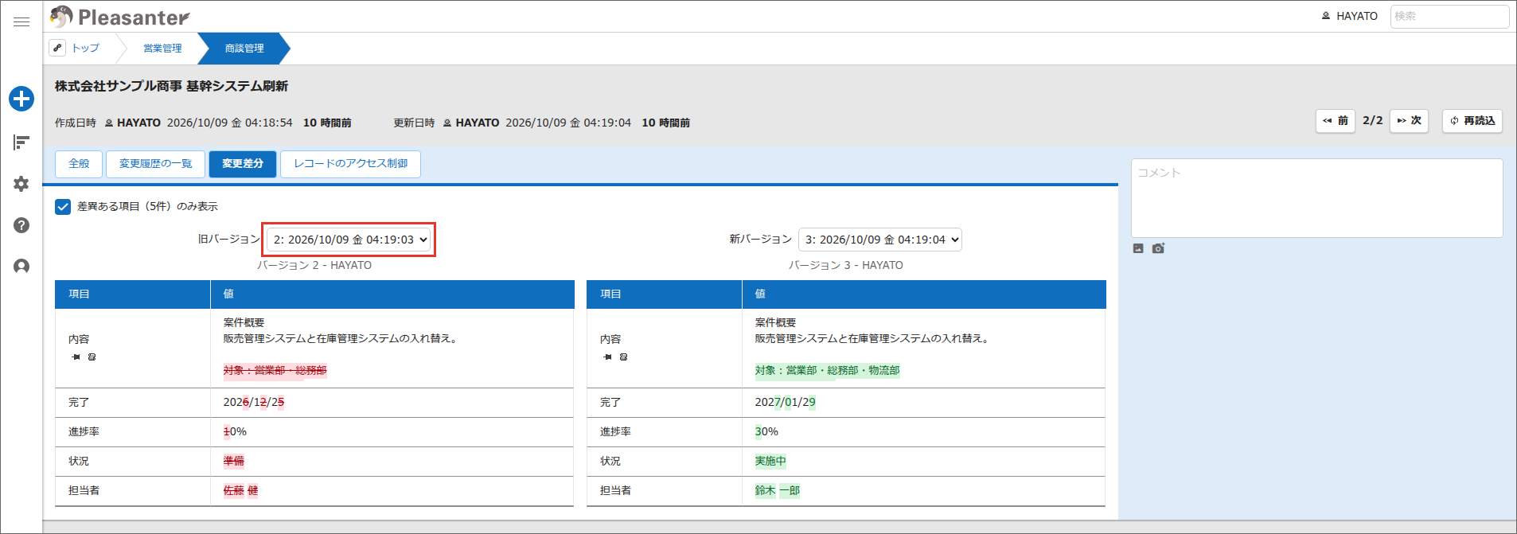Click the 再読込 reload button
This screenshot has width=1517, height=534.
pyautogui.click(x=1472, y=121)
